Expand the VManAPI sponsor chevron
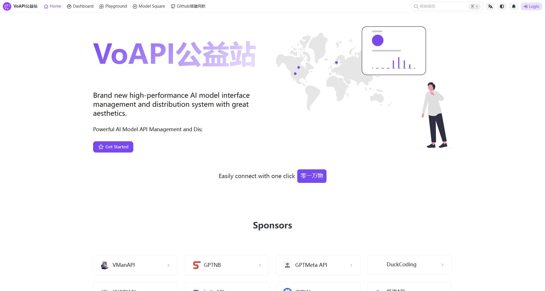Viewport: 545px width, 291px height. 168,265
